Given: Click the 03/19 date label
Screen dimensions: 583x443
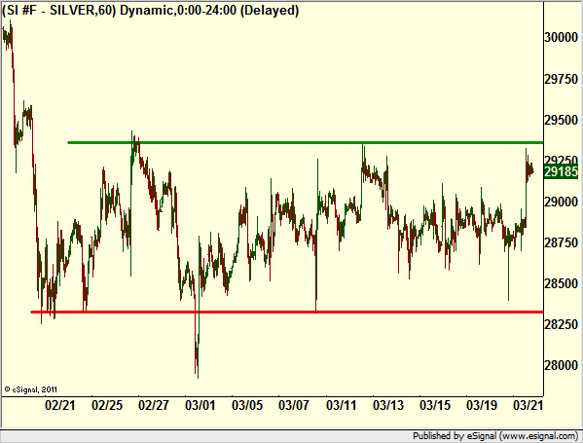Looking at the screenshot, I should click(482, 405).
